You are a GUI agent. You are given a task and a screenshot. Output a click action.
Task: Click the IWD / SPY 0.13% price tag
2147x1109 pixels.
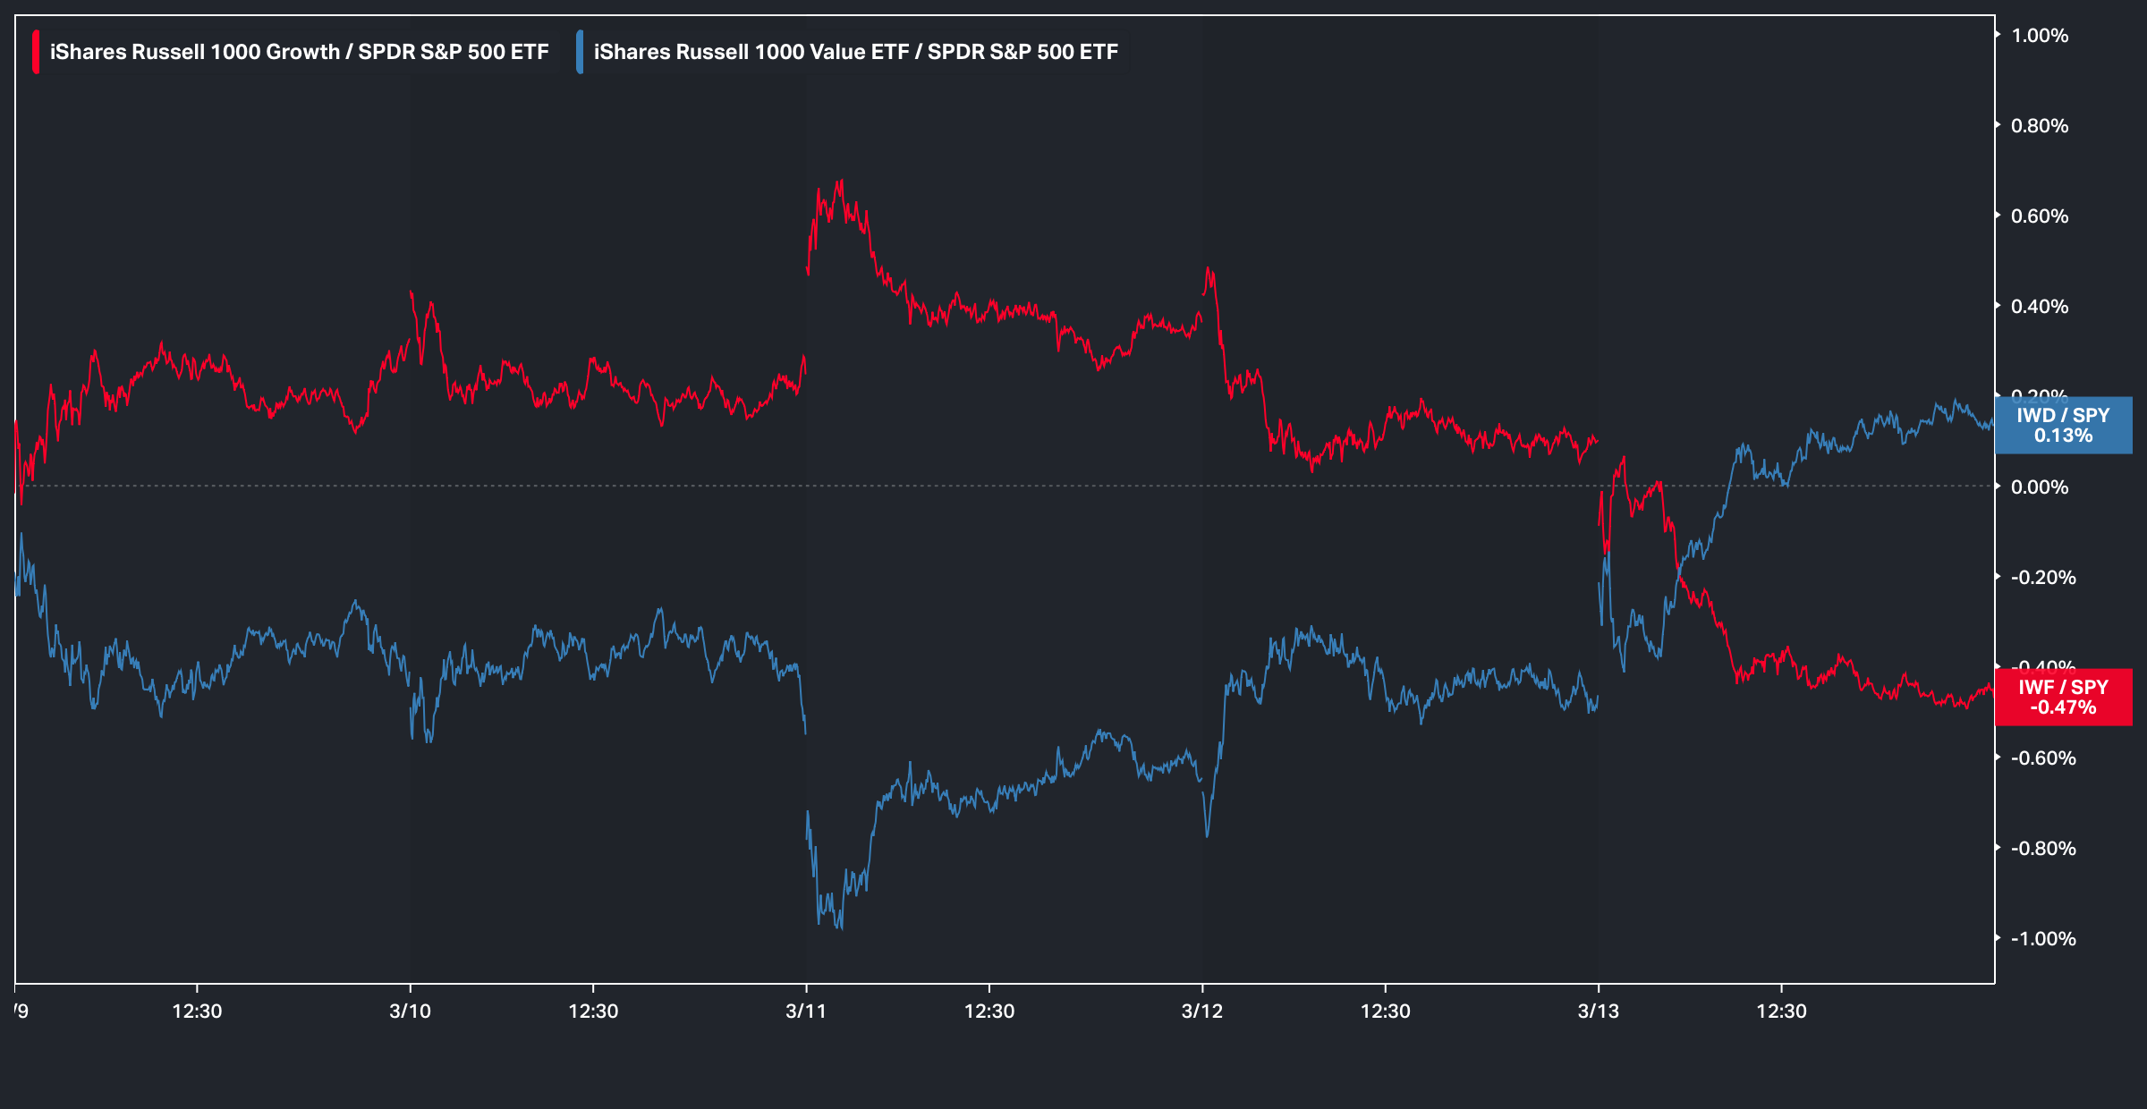[2063, 426]
